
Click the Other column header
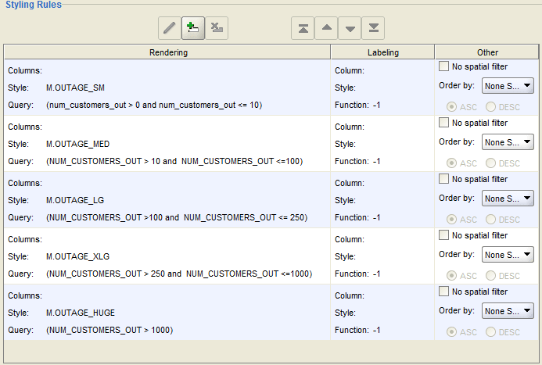coord(487,52)
